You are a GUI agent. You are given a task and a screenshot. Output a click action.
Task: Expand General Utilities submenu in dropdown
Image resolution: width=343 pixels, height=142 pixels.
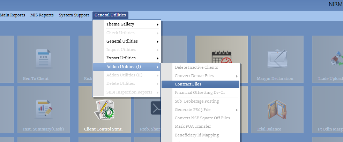122,41
